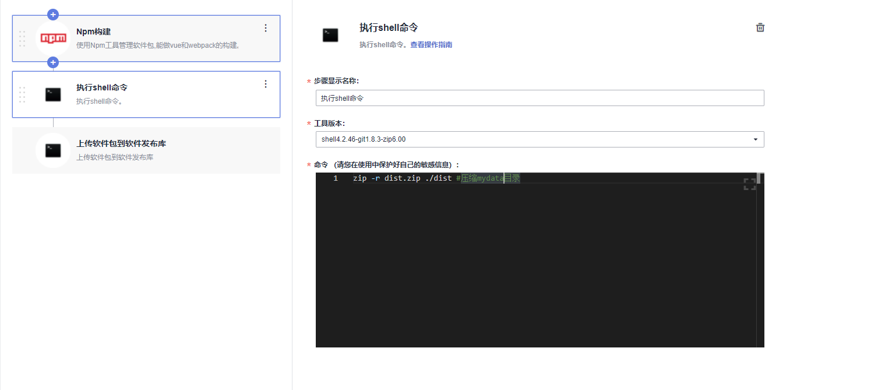
Task: Open the kebab menu on the Npm构建 step
Action: pos(266,27)
